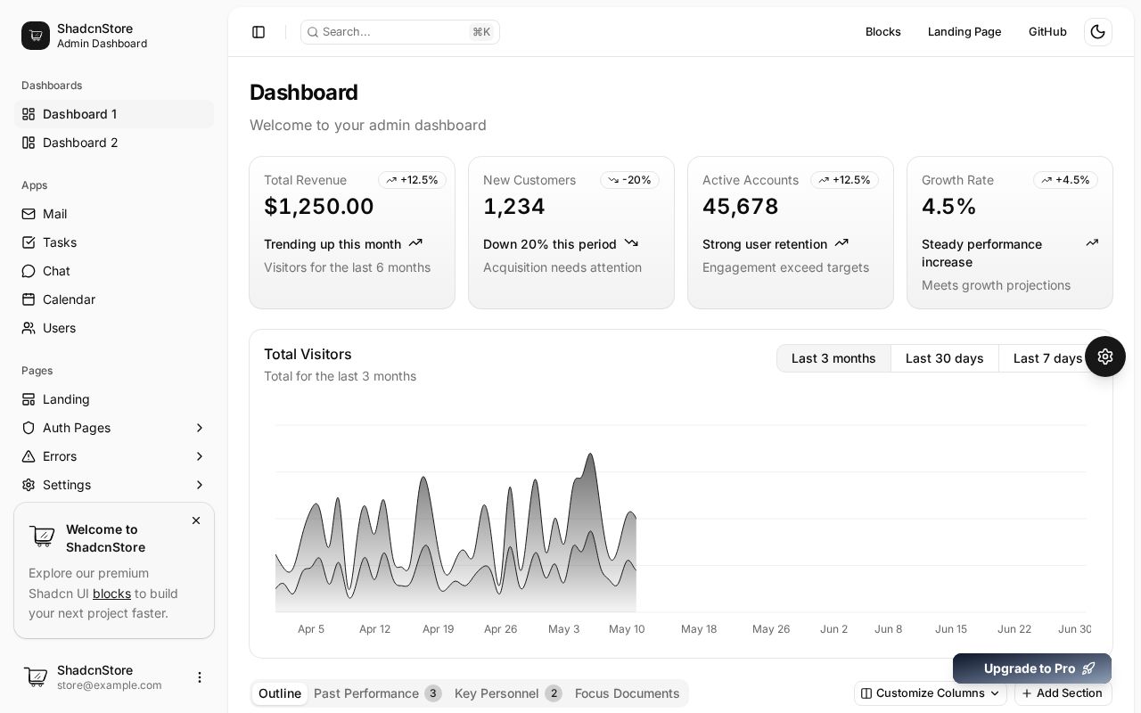Screen dimensions: 1141x713
Task: Expand the Errors submenu chevron
Action: 200,456
